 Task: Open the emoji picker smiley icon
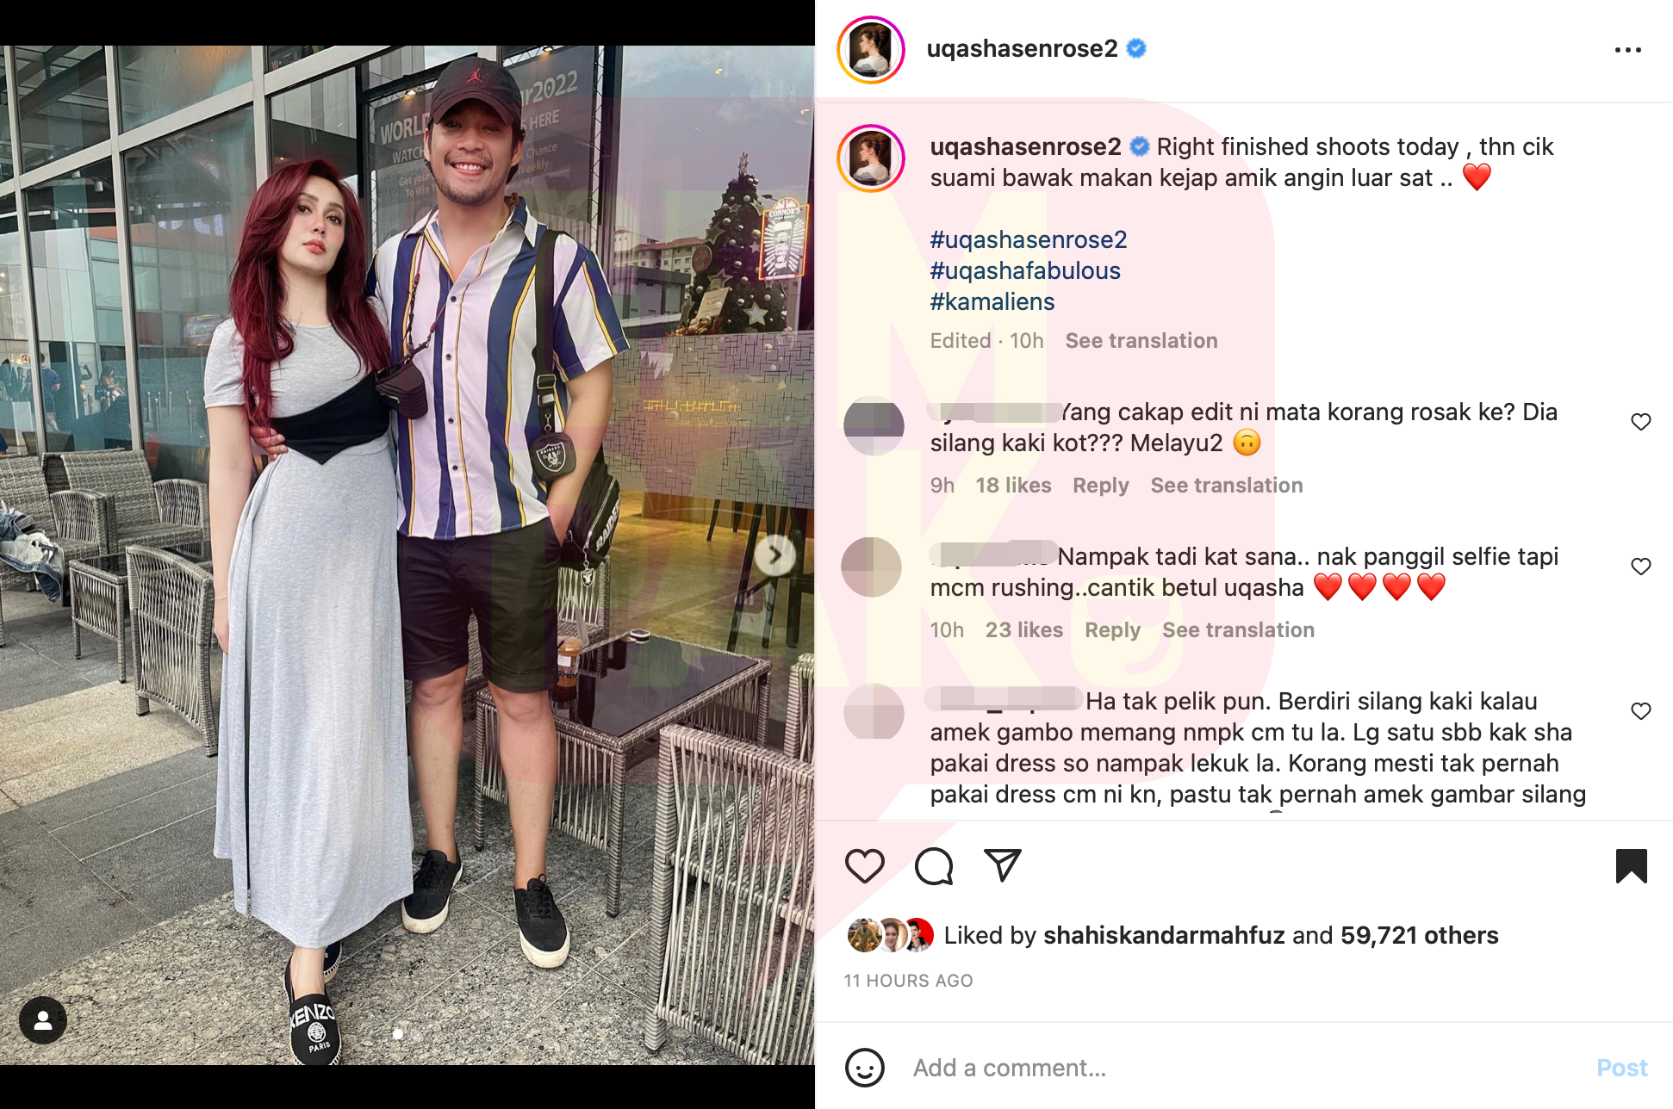(x=865, y=1068)
